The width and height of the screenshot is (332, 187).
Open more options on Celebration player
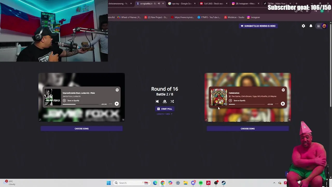point(277,104)
